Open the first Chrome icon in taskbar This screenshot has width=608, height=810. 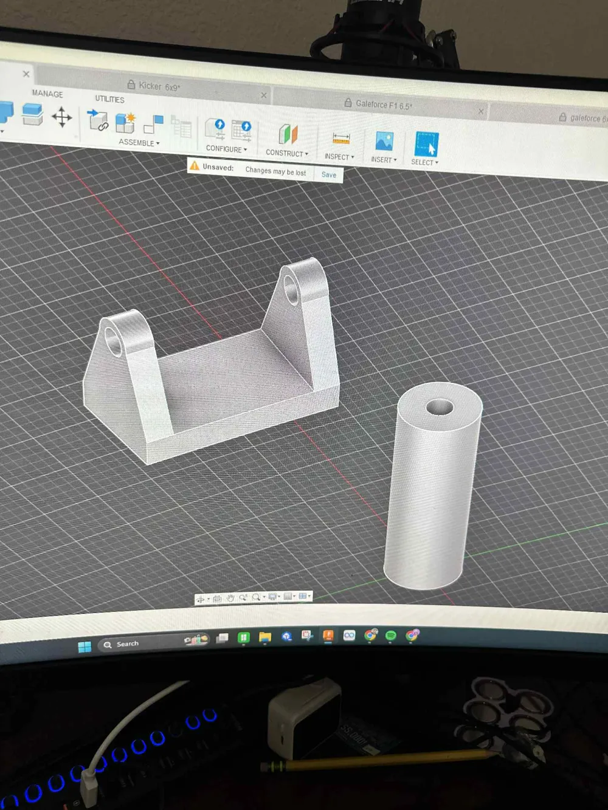pyautogui.click(x=370, y=635)
